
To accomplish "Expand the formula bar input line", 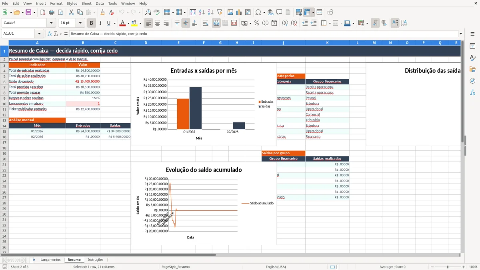I will [461, 34].
